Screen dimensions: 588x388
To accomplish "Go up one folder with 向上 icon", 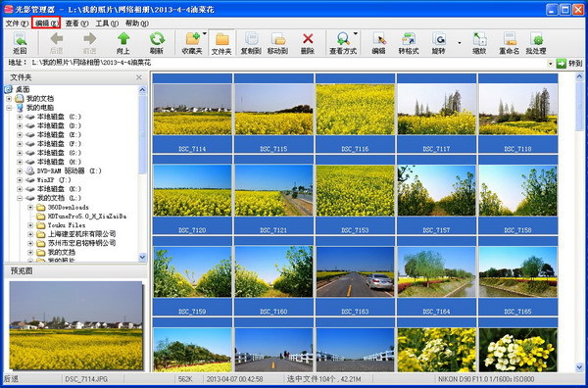I will coord(123,43).
